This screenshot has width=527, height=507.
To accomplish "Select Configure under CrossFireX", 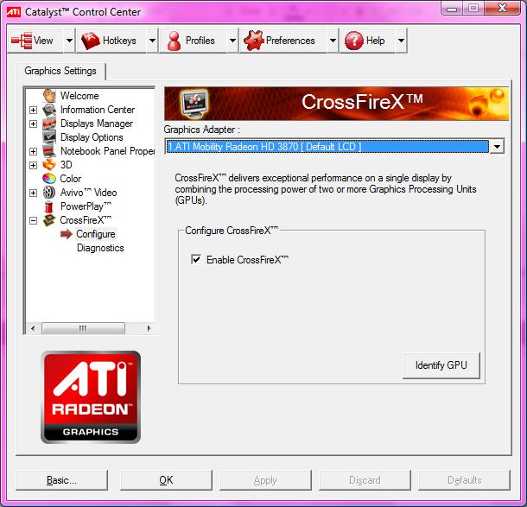I will click(96, 234).
